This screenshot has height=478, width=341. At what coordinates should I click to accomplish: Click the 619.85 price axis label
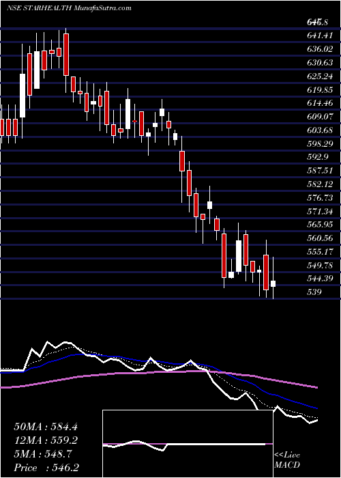pyautogui.click(x=320, y=89)
